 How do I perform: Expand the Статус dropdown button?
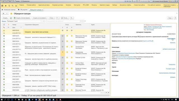(x=52, y=18)
